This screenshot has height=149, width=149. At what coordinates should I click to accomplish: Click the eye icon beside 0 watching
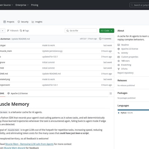point(119,65)
